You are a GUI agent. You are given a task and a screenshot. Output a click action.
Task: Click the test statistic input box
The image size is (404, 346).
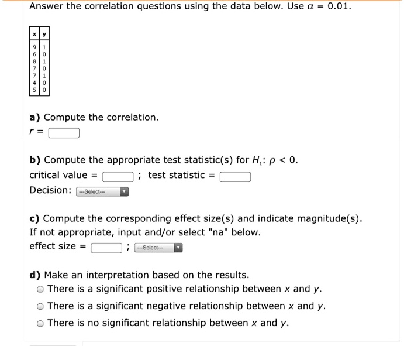(235, 177)
